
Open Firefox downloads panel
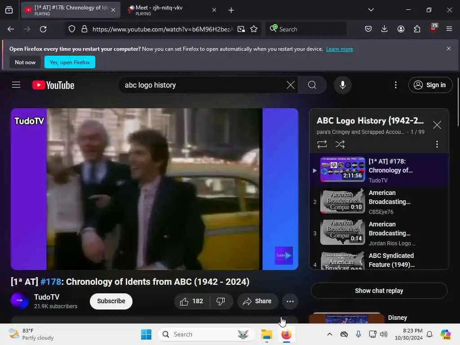(385, 29)
